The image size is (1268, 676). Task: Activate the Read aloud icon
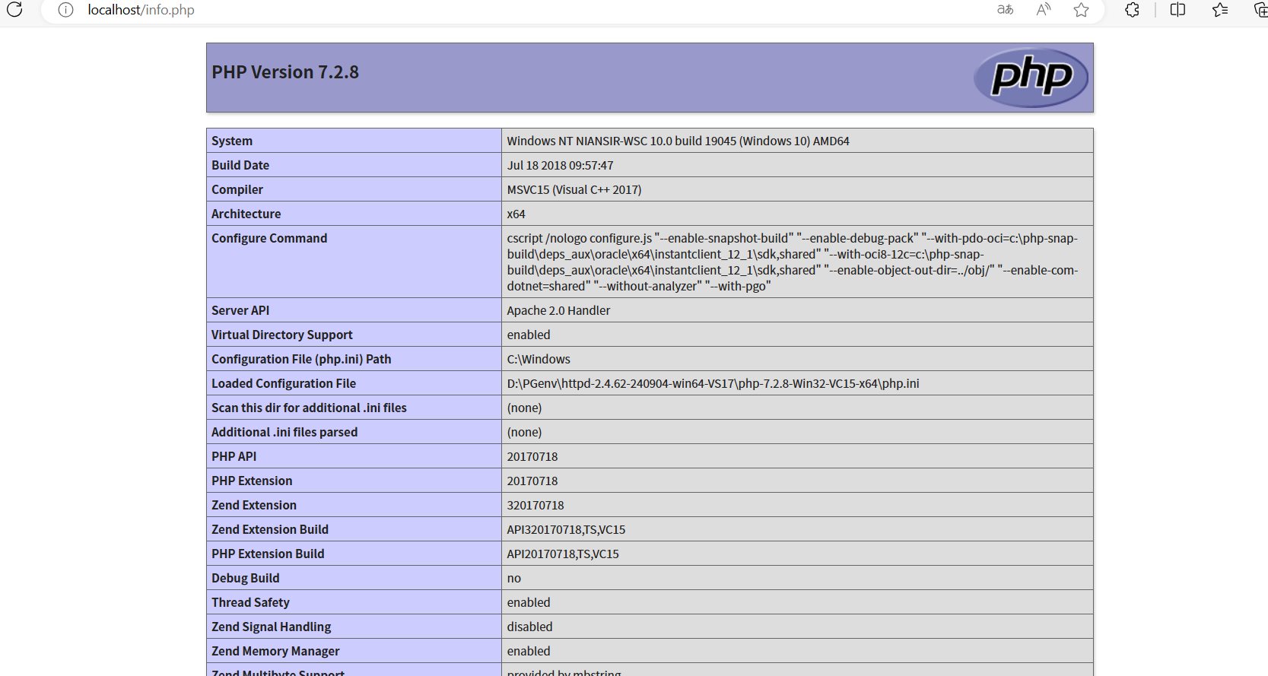(x=1044, y=10)
